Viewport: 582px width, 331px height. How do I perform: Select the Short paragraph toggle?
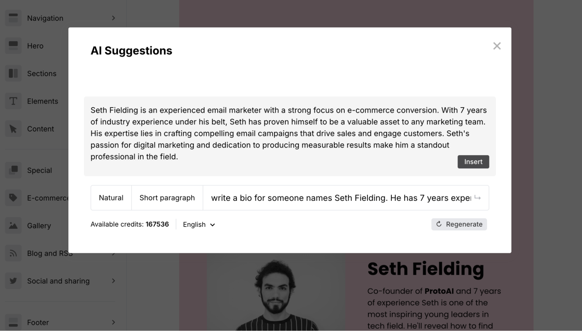click(x=167, y=198)
